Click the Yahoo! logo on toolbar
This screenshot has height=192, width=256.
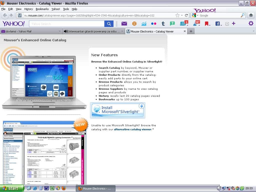click(13, 24)
